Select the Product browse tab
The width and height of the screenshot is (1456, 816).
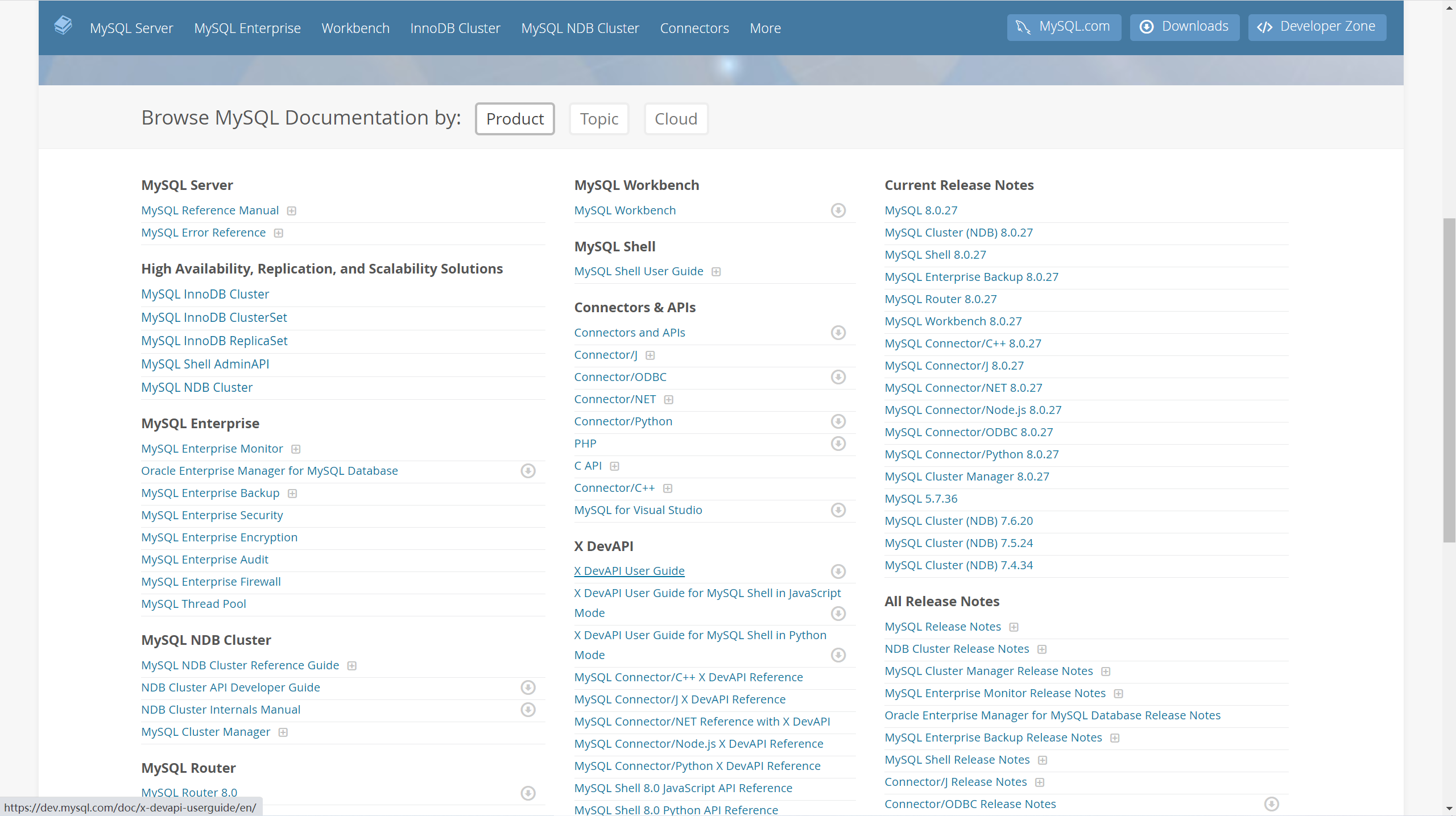tap(515, 118)
